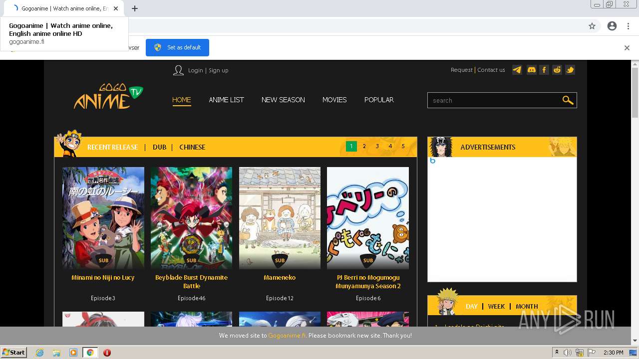
Task: Open the Beyblade Burst Dynamite Battle thumbnail
Action: pyautogui.click(x=191, y=218)
